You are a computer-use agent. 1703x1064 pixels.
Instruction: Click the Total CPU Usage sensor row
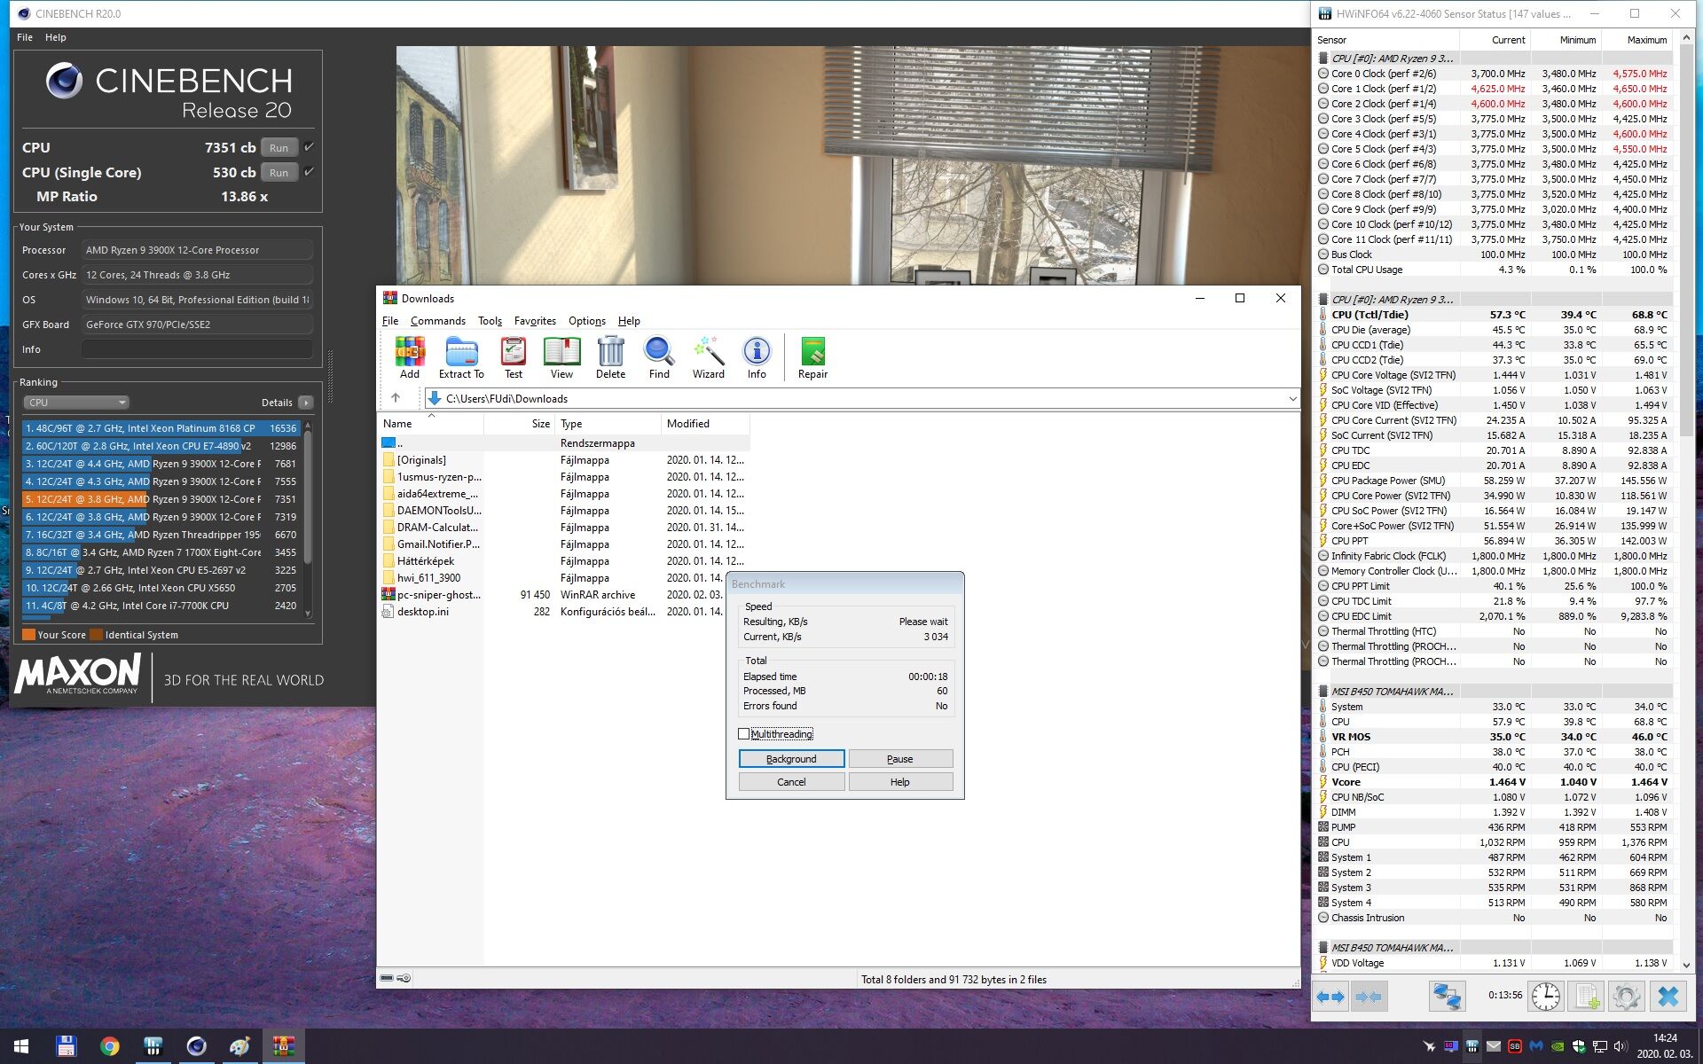pos(1495,270)
